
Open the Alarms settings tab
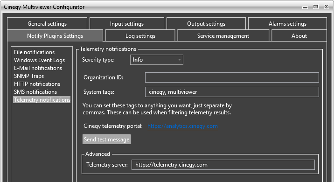click(x=287, y=24)
